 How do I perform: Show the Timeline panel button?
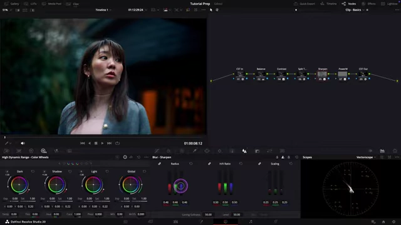point(328,4)
